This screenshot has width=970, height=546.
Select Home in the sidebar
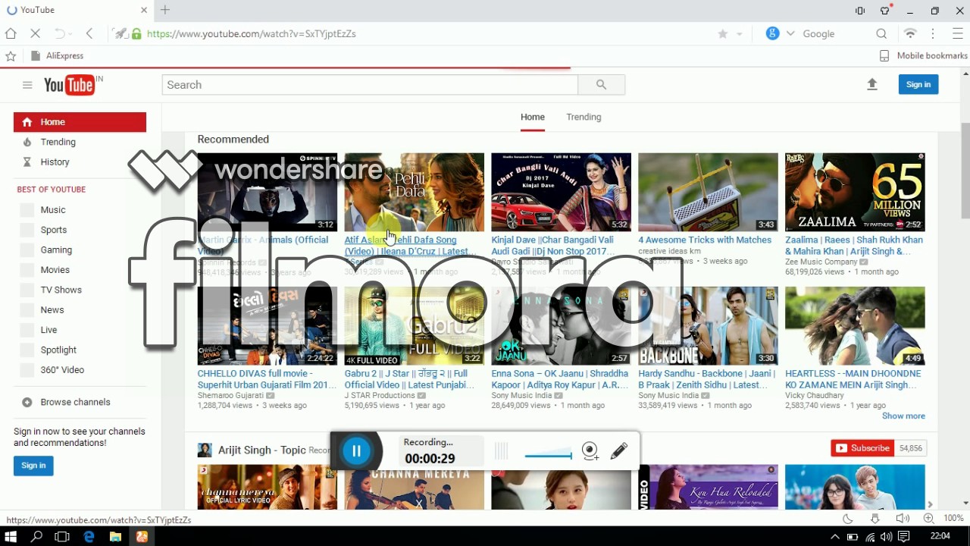(x=80, y=122)
